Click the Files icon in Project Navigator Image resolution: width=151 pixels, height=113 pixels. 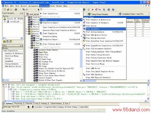click(x=7, y=41)
